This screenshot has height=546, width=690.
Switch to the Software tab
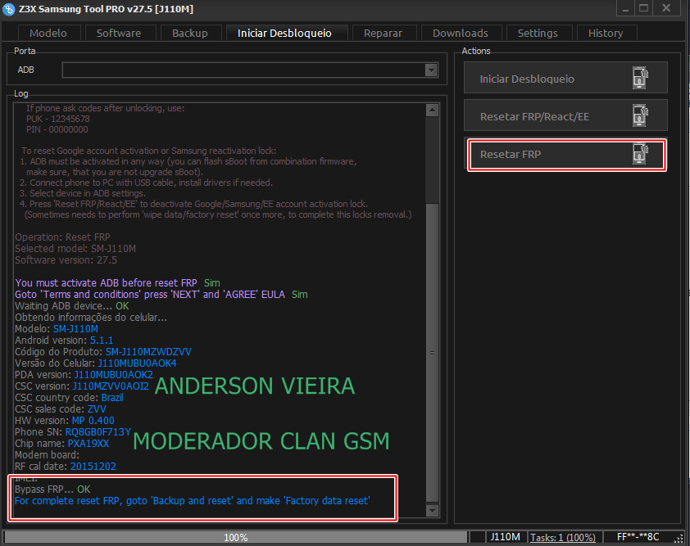tap(119, 33)
